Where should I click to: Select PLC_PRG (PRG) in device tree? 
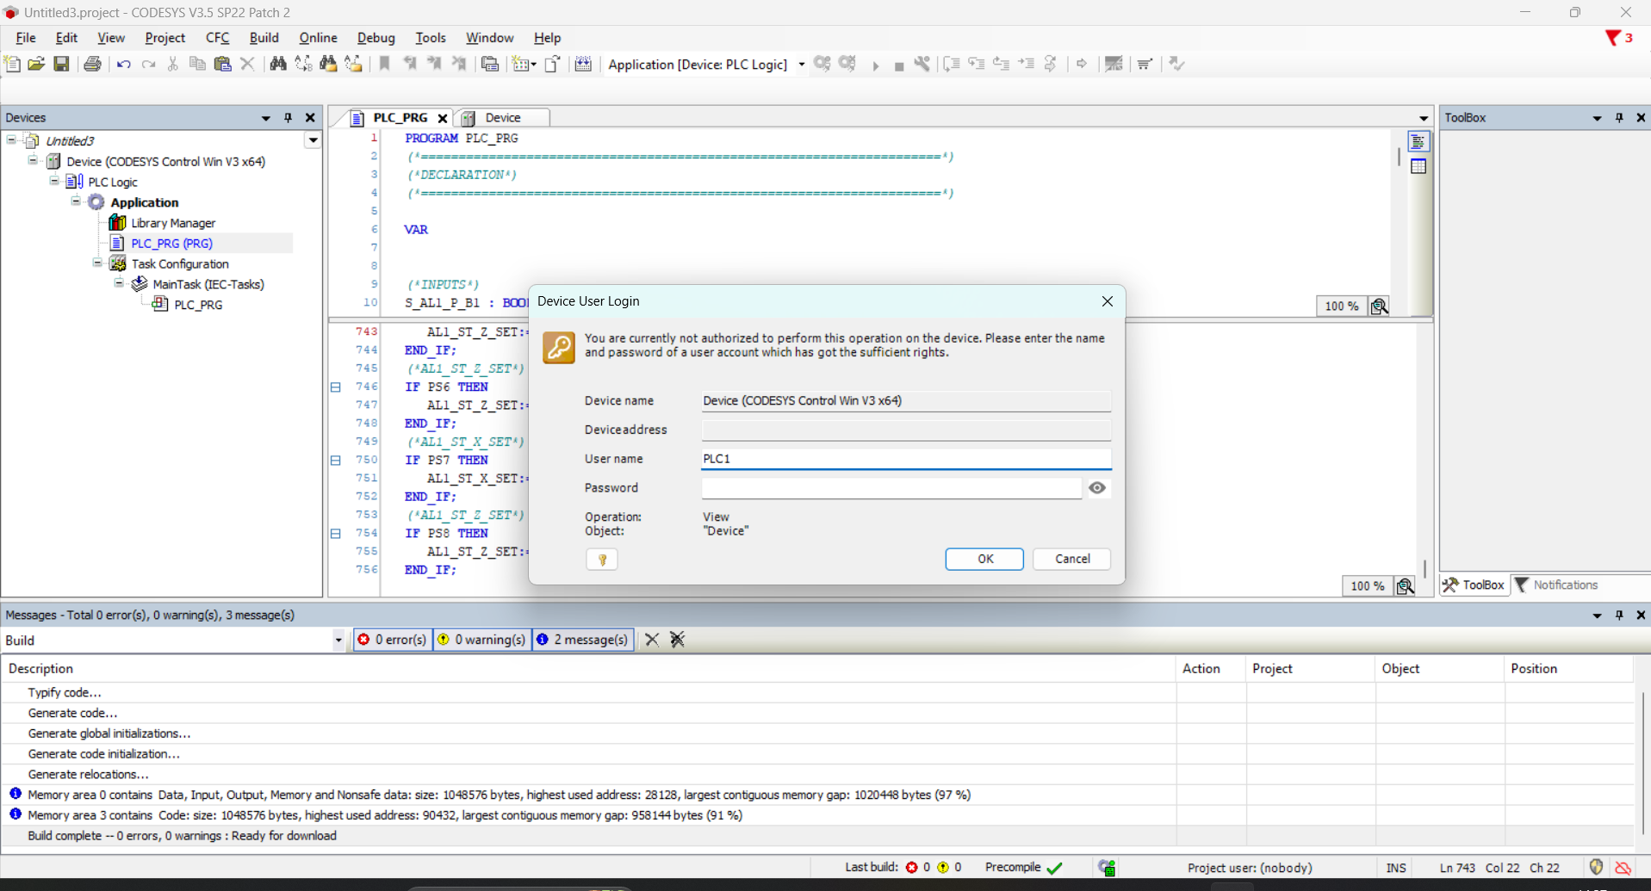tap(171, 244)
